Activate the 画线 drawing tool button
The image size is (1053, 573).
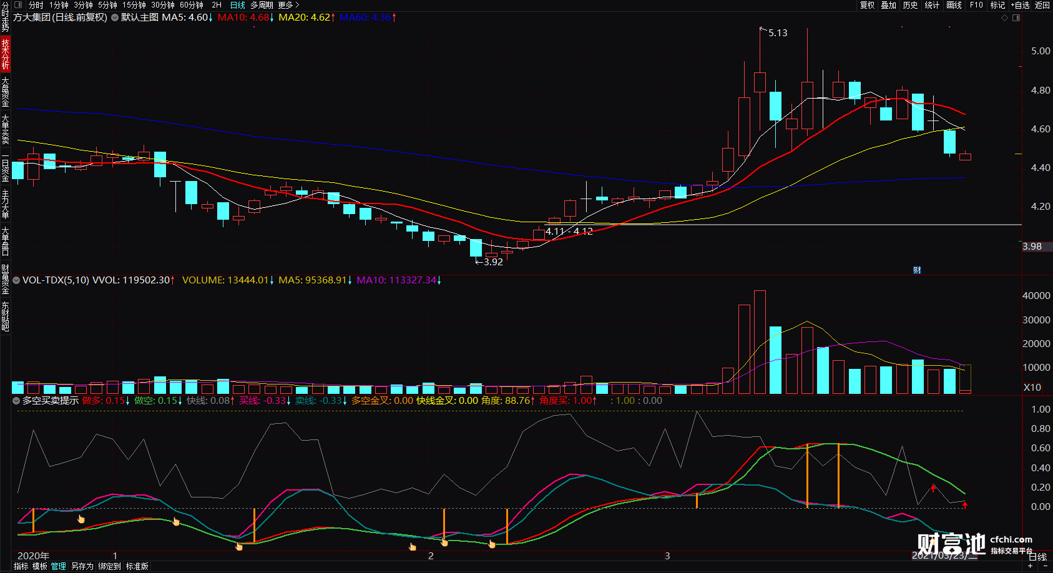(954, 5)
